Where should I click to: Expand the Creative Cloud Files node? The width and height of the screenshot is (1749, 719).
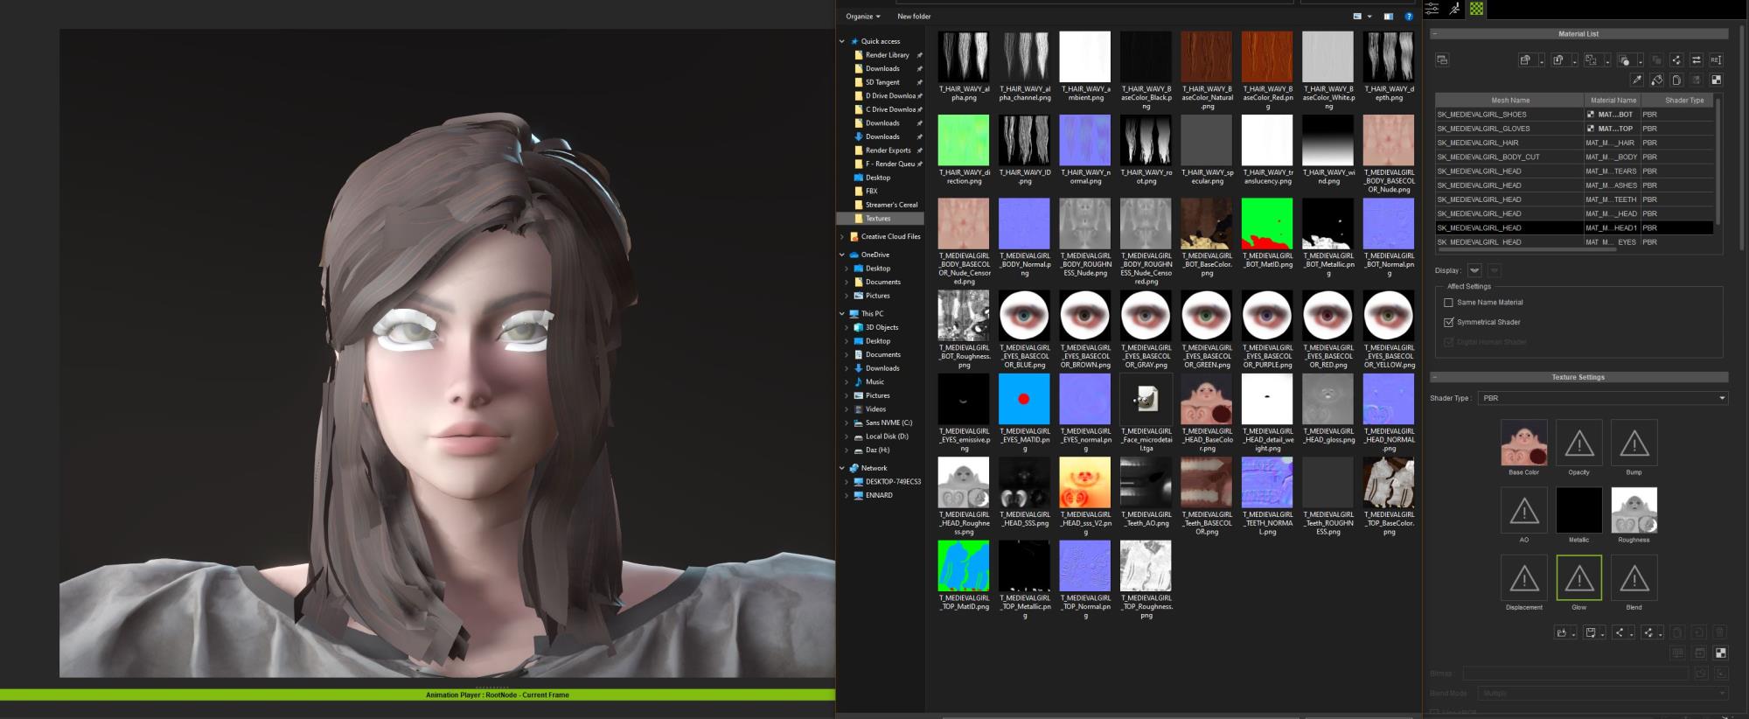[x=842, y=237]
